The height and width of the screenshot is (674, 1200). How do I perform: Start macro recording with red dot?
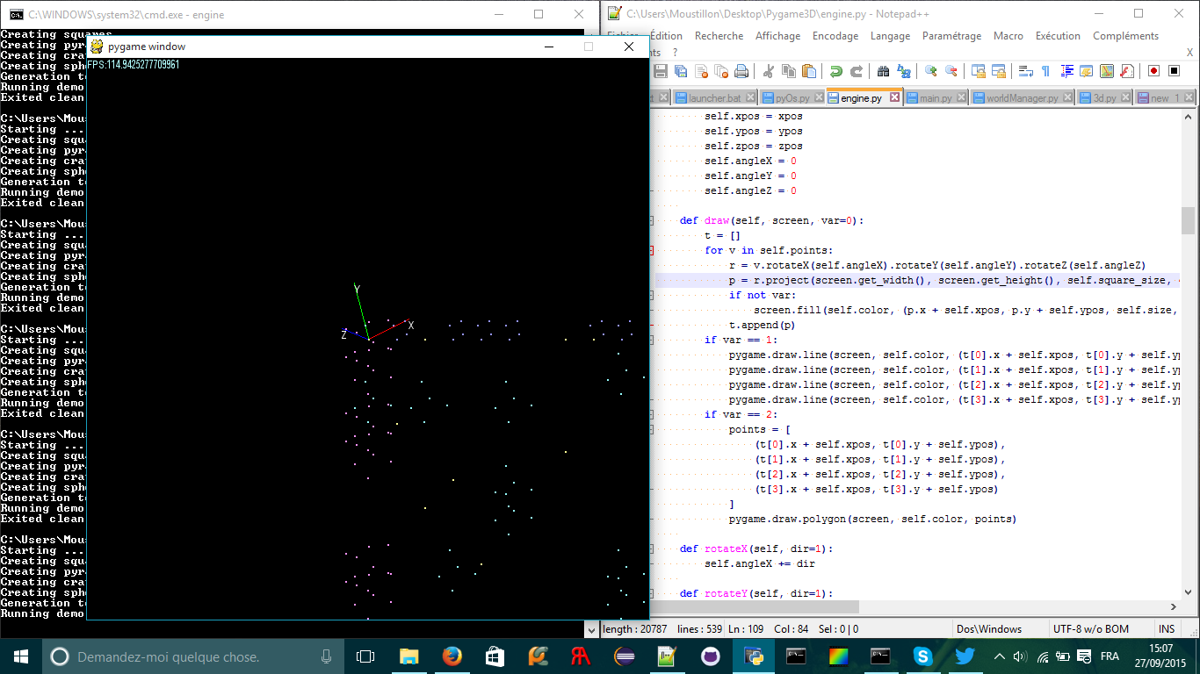(x=1153, y=71)
